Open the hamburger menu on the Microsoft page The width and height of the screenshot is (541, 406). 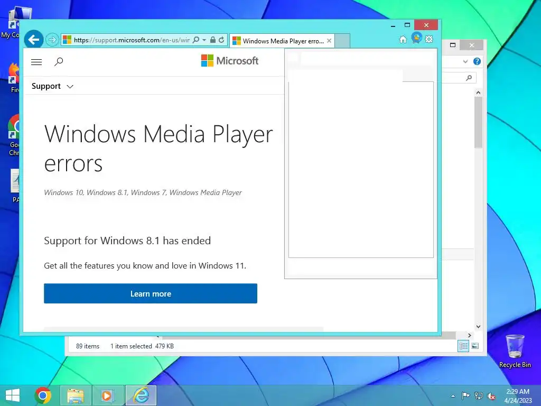(x=36, y=62)
